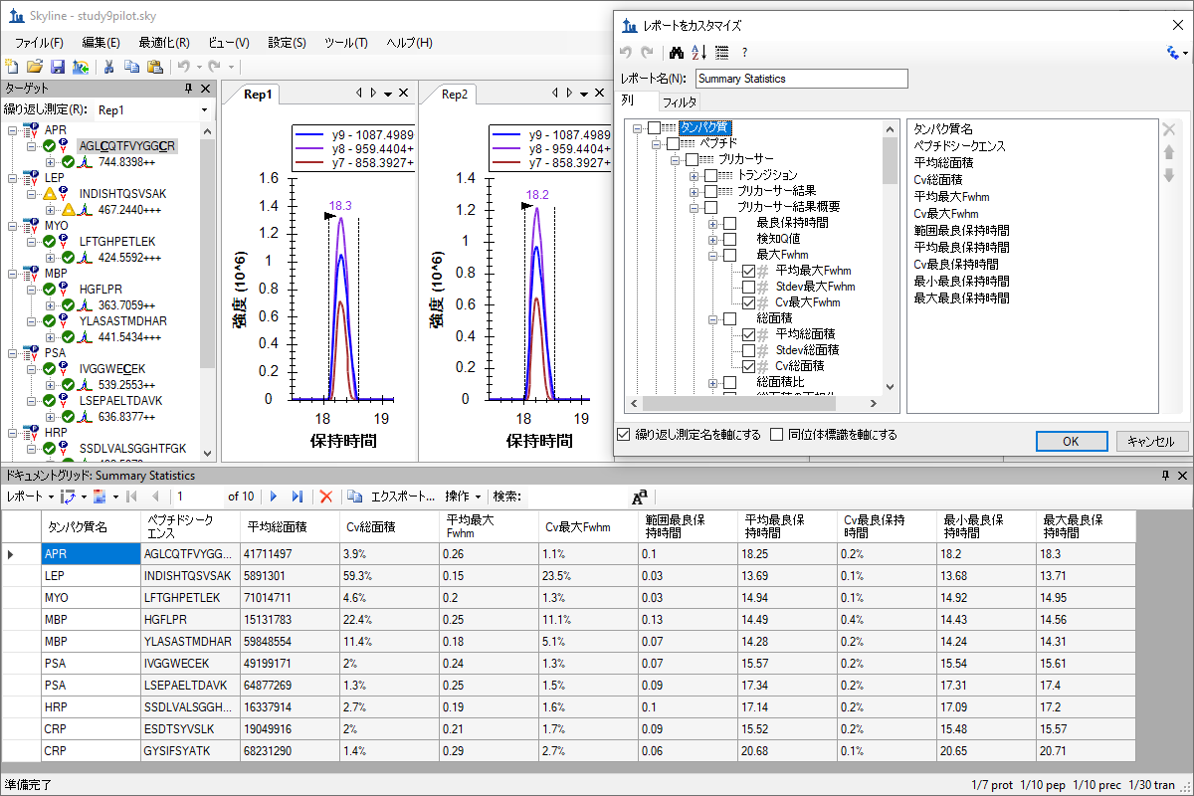This screenshot has width=1194, height=796.
Task: Click the Copy icon in main toolbar
Action: click(131, 67)
